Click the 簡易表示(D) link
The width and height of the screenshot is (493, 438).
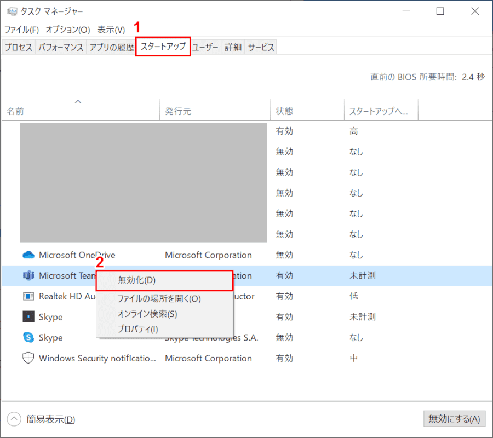coord(50,419)
